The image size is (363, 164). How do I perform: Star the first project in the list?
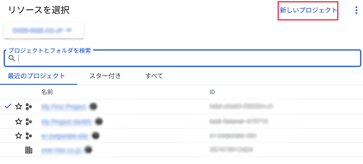tap(18, 106)
